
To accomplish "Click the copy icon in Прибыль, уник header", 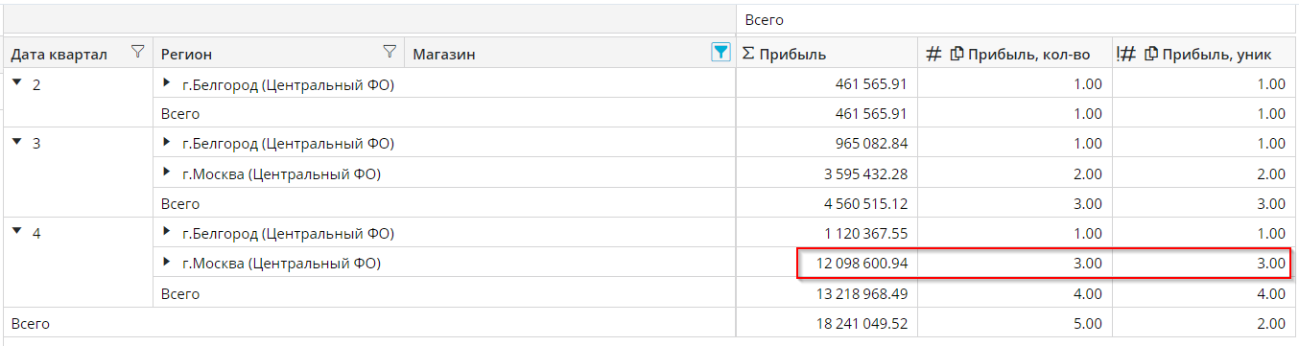I will (x=1151, y=54).
